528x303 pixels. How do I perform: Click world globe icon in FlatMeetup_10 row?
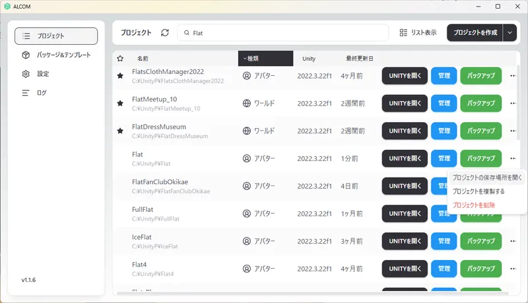[247, 104]
